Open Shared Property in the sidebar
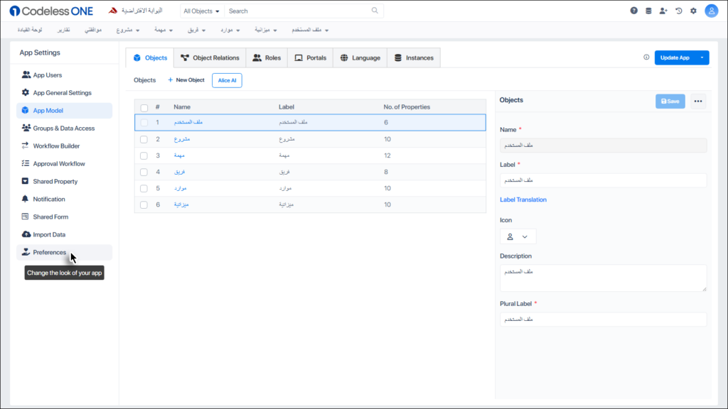Viewport: 728px width, 409px height. pyautogui.click(x=65, y=181)
